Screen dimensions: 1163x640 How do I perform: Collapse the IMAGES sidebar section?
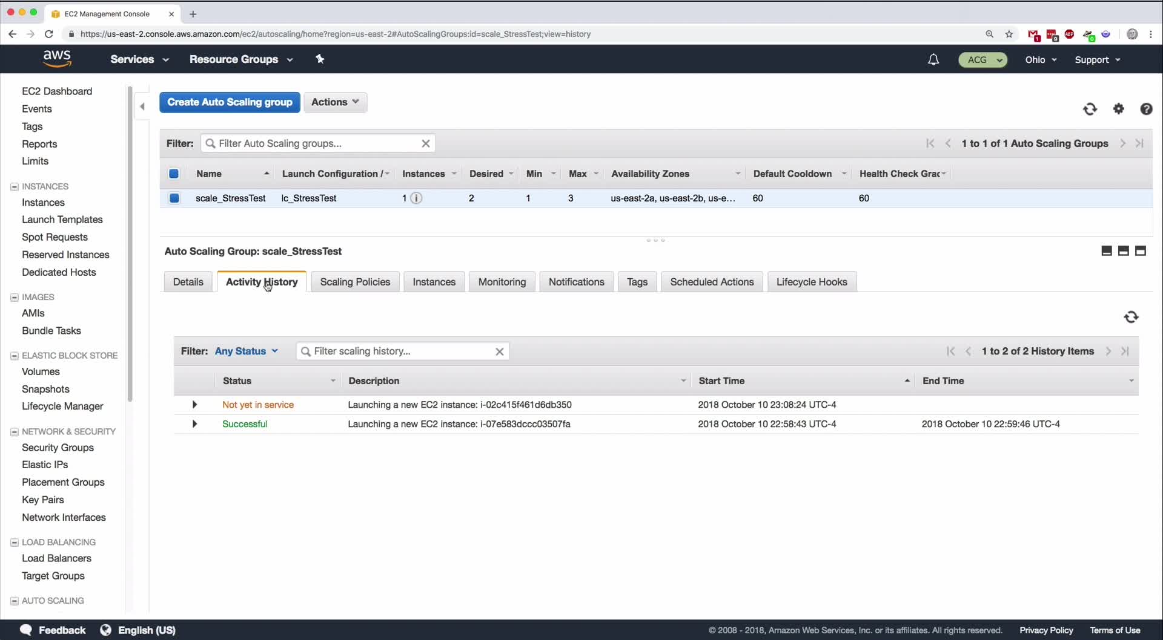click(x=15, y=297)
